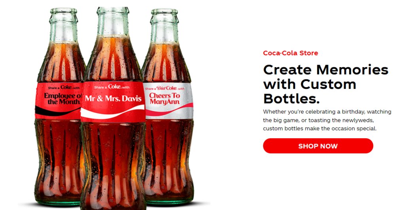Click the word Bottles in the heading

click(291, 99)
